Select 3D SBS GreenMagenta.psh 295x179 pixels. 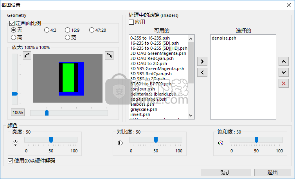click(x=157, y=69)
